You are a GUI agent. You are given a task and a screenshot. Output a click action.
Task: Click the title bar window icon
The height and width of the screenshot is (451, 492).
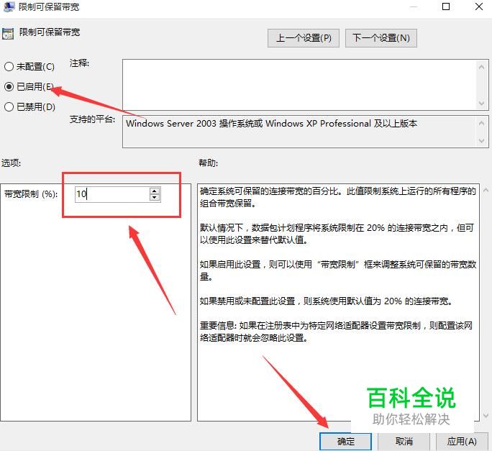[9, 6]
